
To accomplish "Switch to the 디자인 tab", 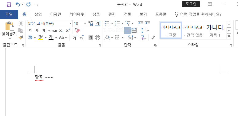I will (x=56, y=14).
